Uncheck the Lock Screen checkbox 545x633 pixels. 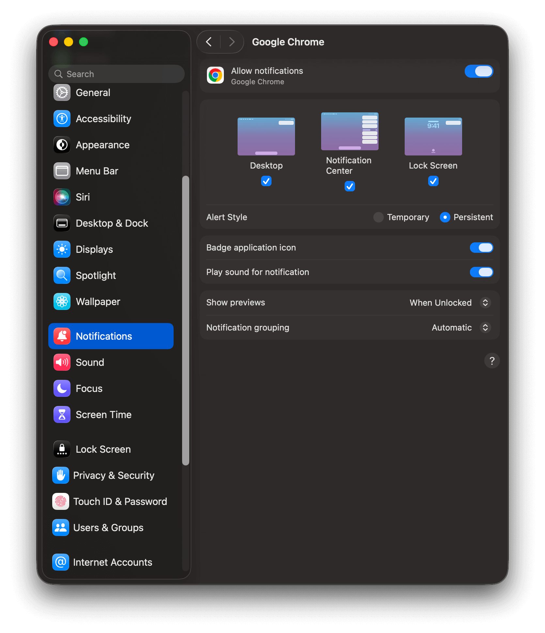coord(433,181)
